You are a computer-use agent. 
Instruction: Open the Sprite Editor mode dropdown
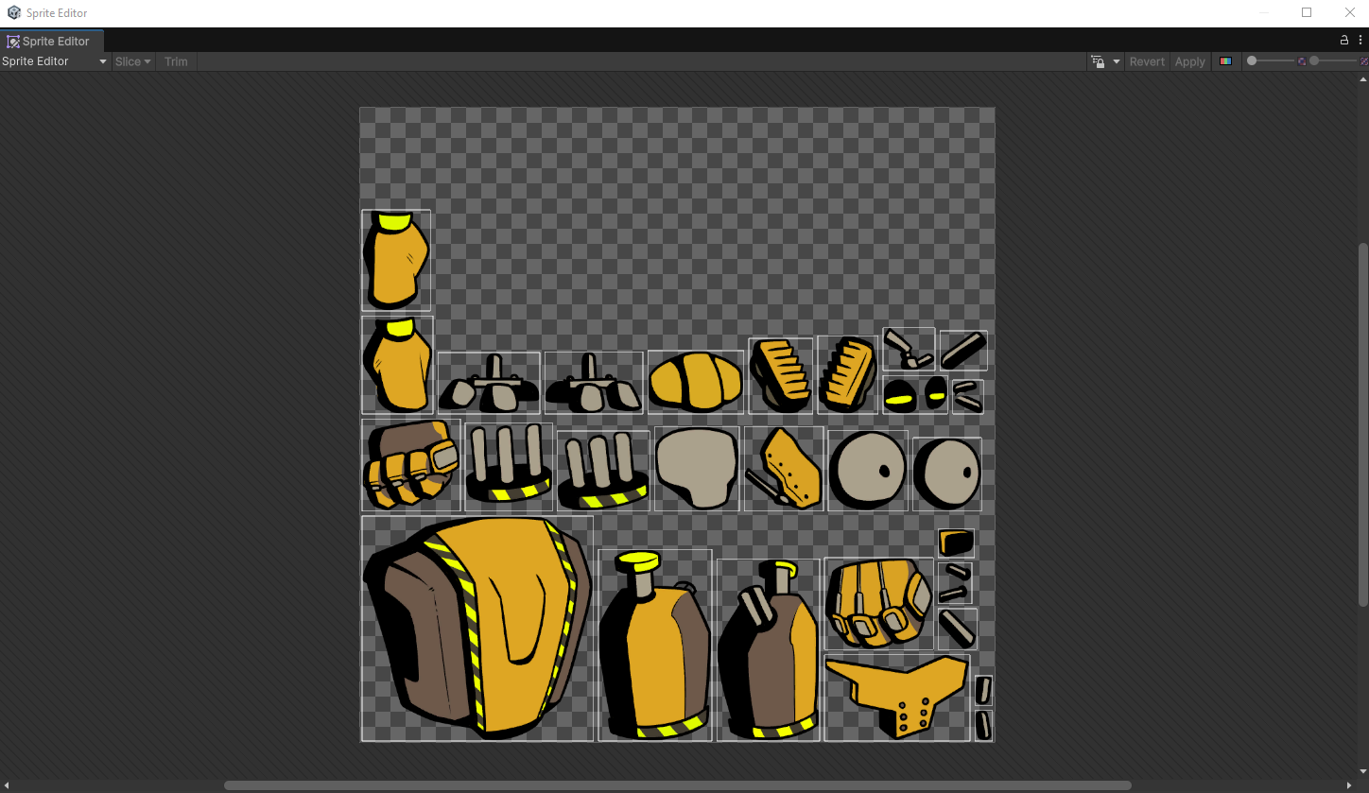click(x=55, y=61)
